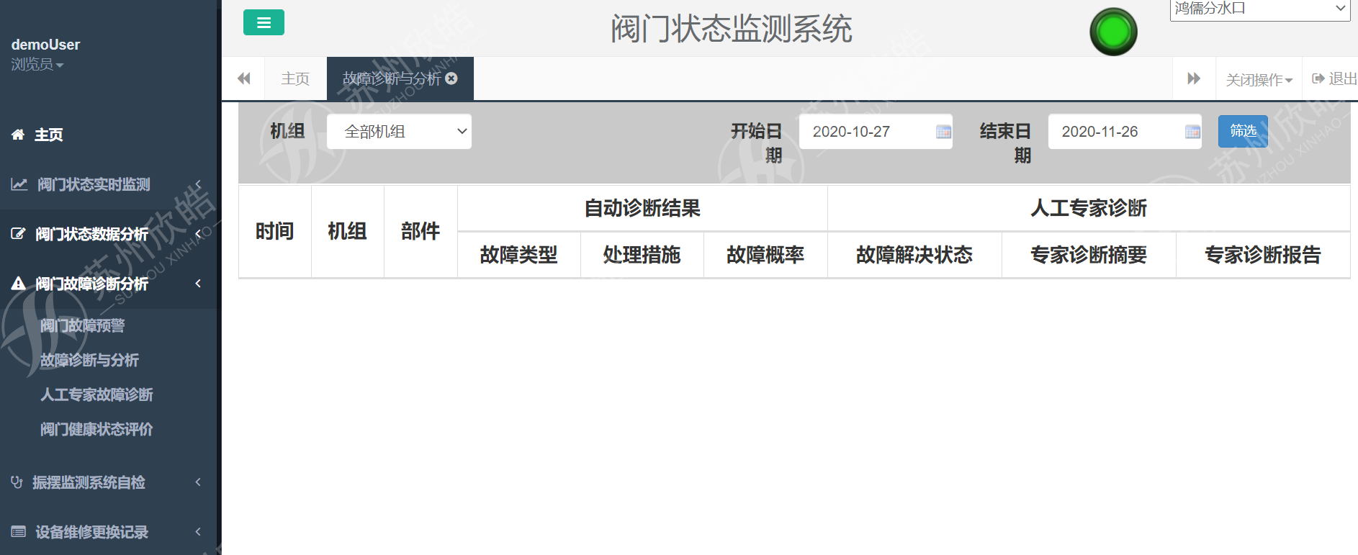
Task: Click the green status indicator light
Action: pos(1113,32)
